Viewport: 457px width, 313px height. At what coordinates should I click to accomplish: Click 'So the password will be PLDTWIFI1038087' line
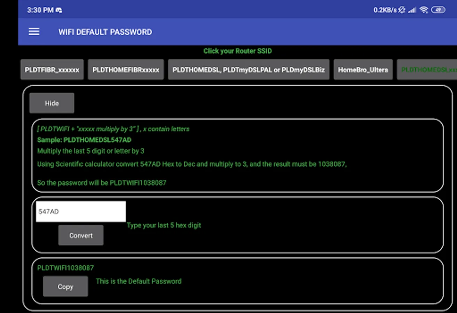pyautogui.click(x=102, y=183)
